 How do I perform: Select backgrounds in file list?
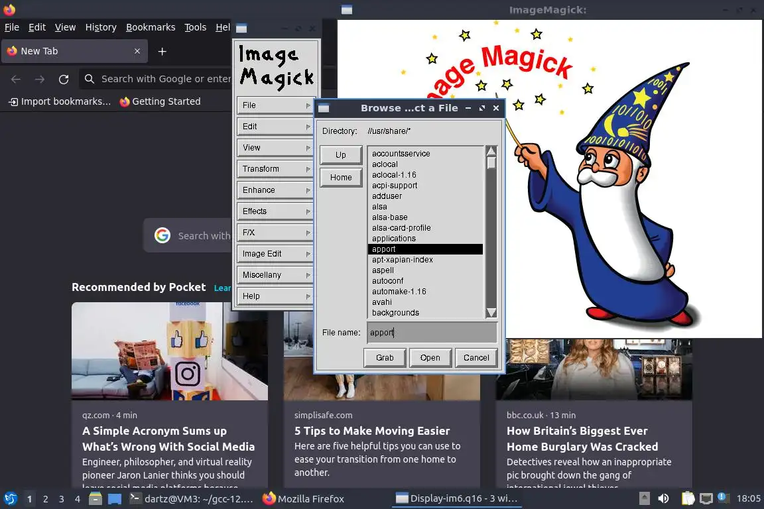pos(425,313)
